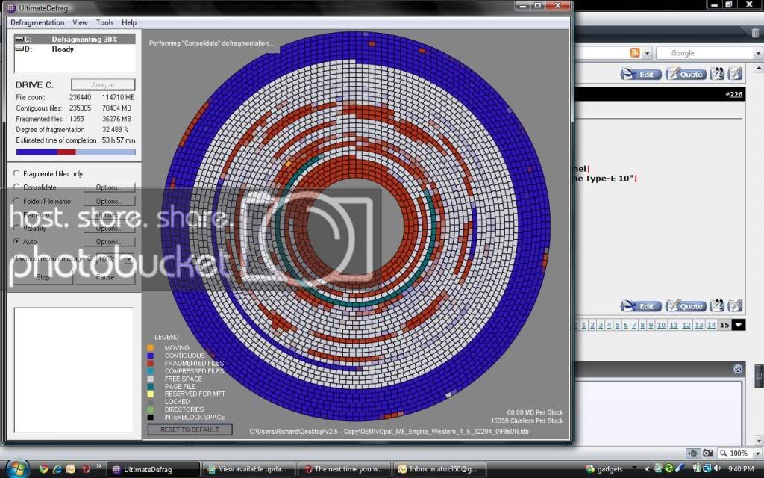Select the Recency radio option

(16, 214)
